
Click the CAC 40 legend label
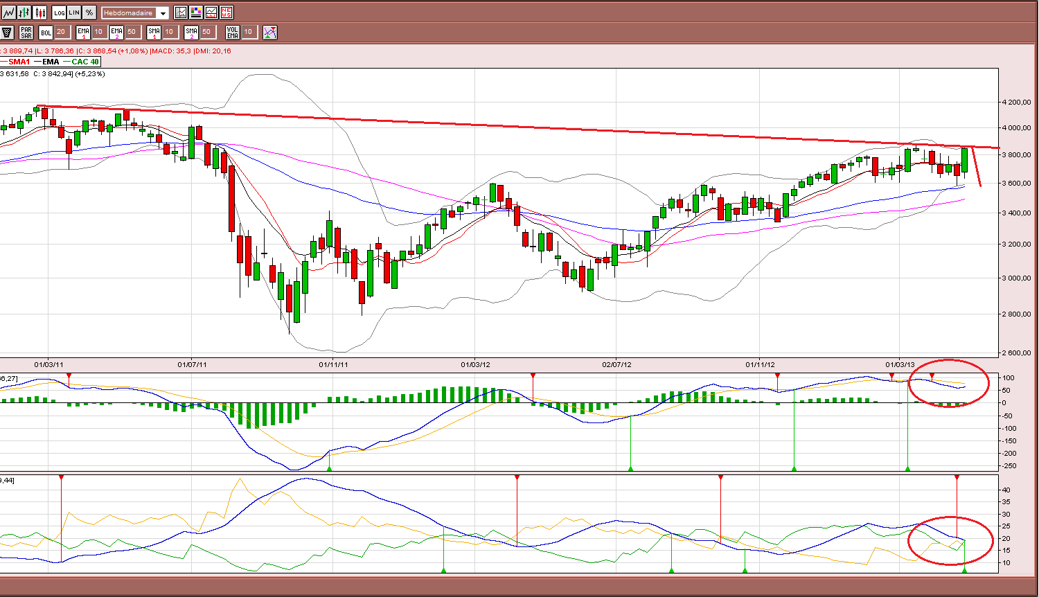pyautogui.click(x=85, y=62)
